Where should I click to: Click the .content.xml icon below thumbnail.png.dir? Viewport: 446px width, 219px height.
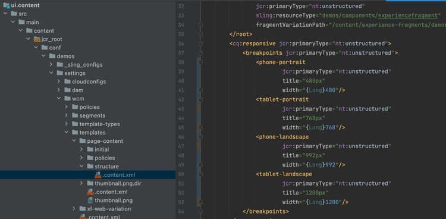[90, 192]
